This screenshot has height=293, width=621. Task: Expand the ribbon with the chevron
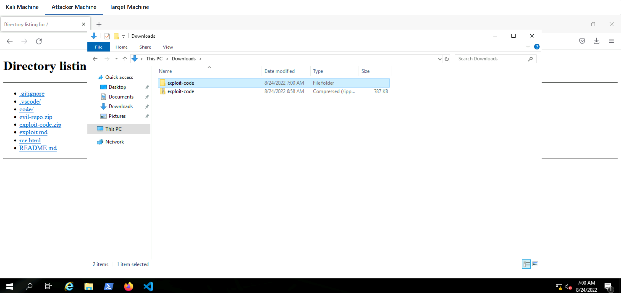(x=528, y=47)
